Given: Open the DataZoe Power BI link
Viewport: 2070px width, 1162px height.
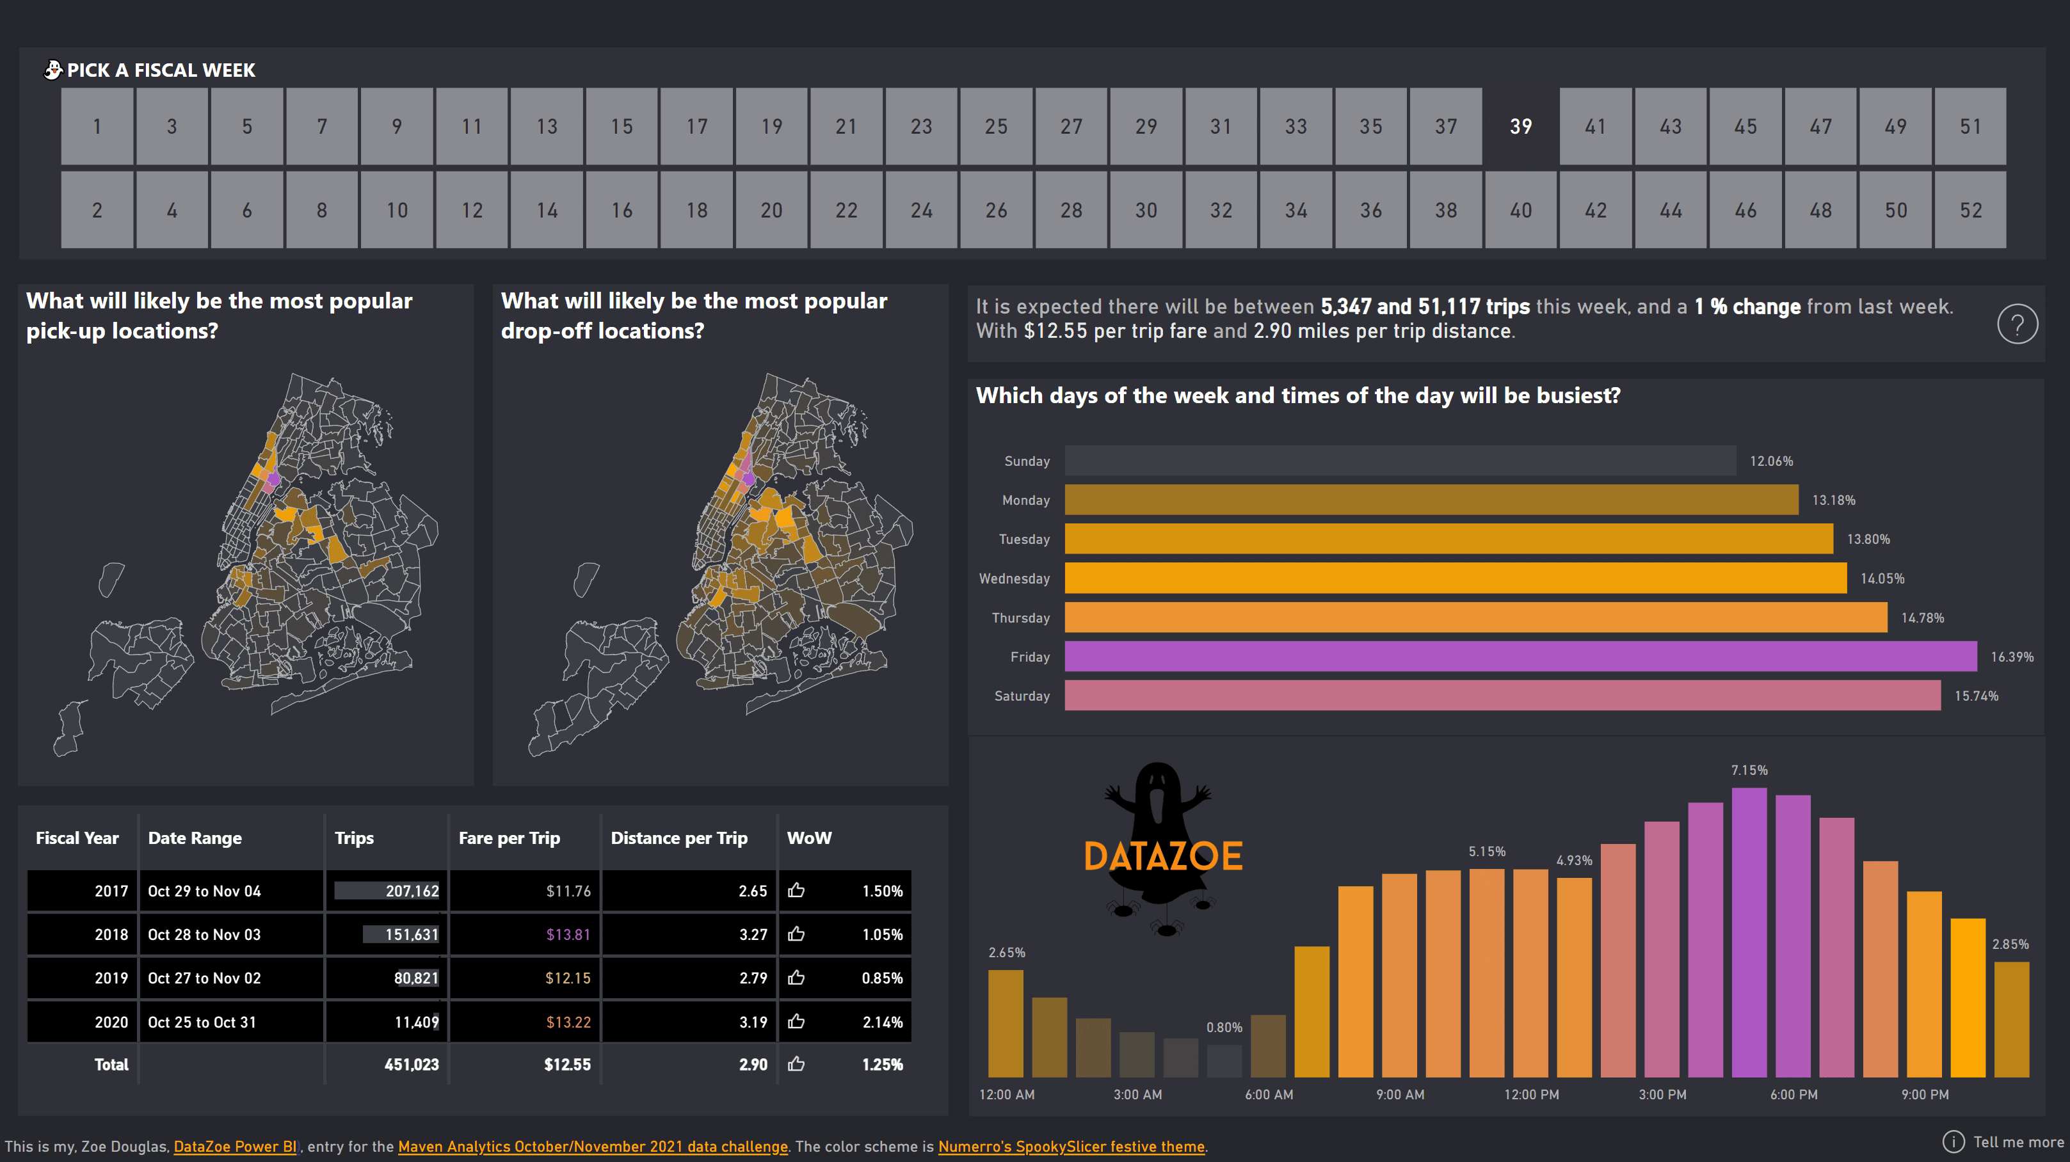Looking at the screenshot, I should 235,1147.
